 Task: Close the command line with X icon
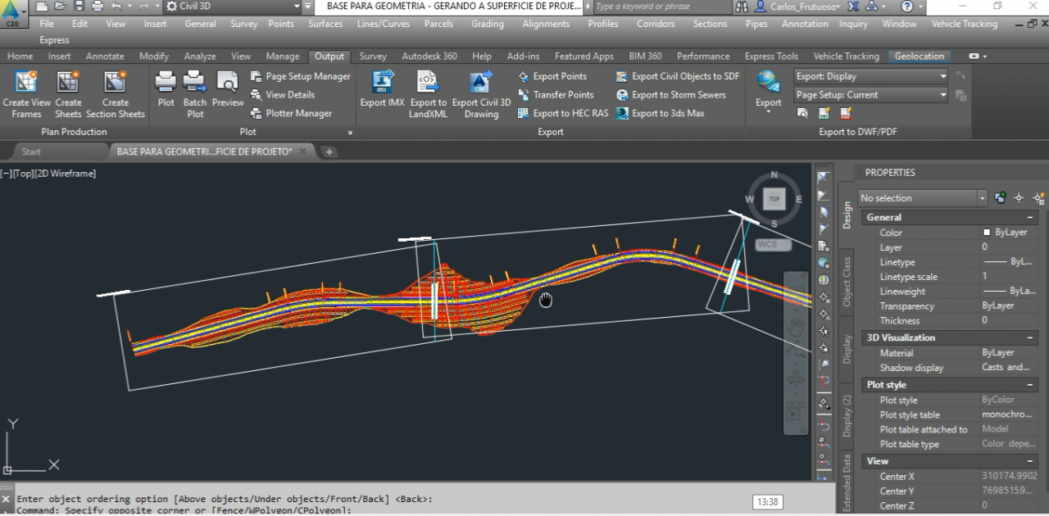[x=7, y=498]
